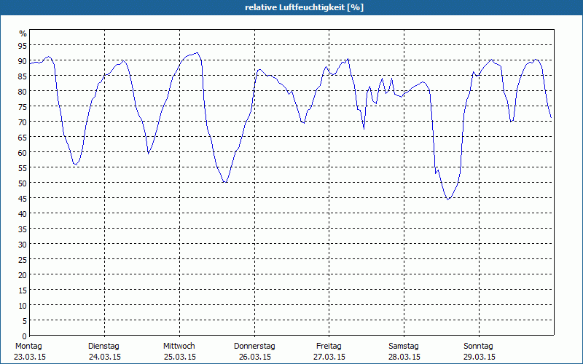
Task: Click the 65 value on the y-axis
Action: pos(23,138)
